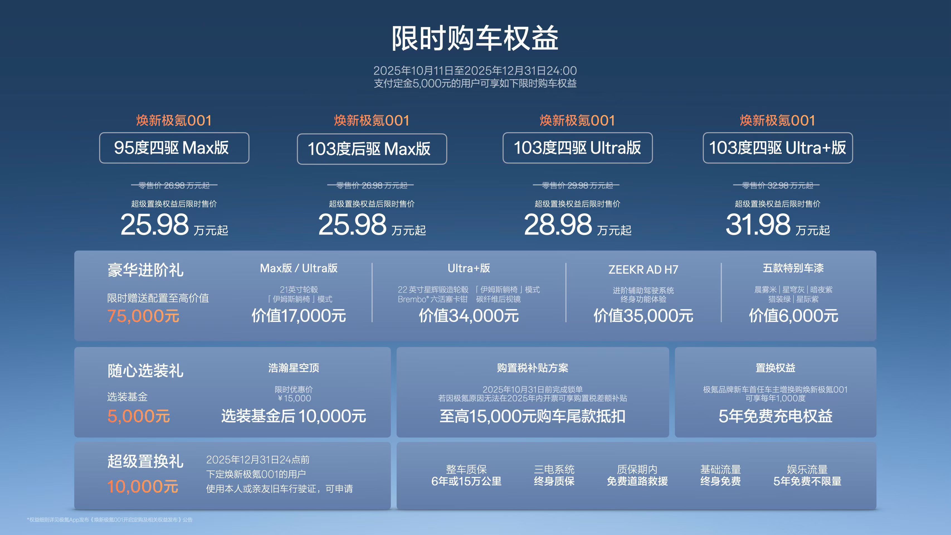Click the orange 75,000元 amount

click(x=143, y=316)
